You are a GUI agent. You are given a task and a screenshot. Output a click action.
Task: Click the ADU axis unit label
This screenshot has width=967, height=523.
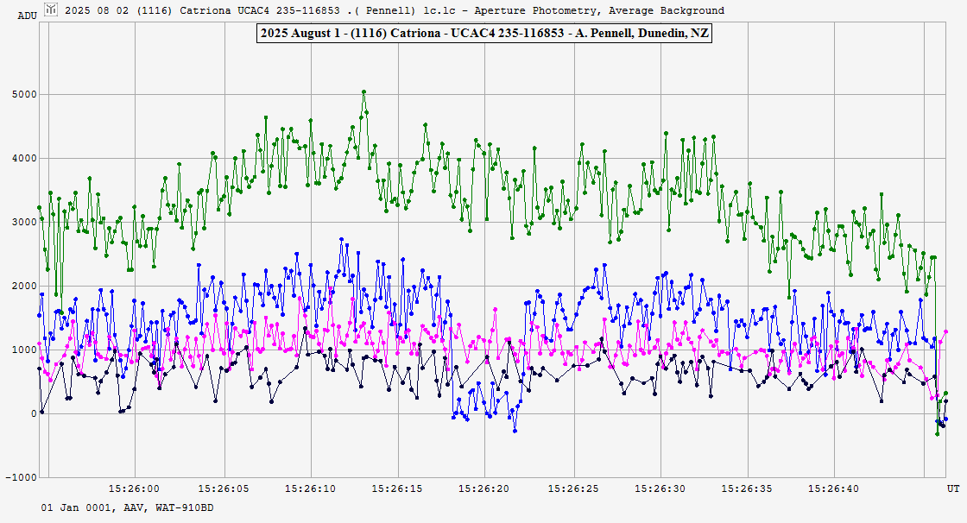pos(27,16)
